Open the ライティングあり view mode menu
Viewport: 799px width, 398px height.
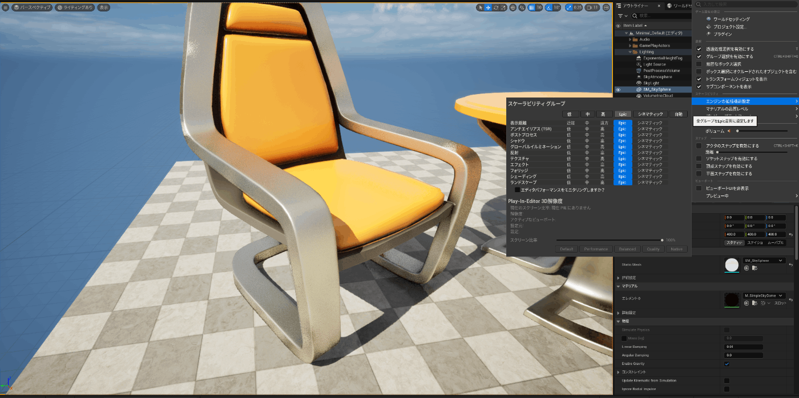point(75,7)
